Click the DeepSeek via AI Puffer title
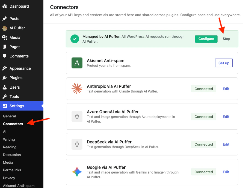 (x=109, y=142)
